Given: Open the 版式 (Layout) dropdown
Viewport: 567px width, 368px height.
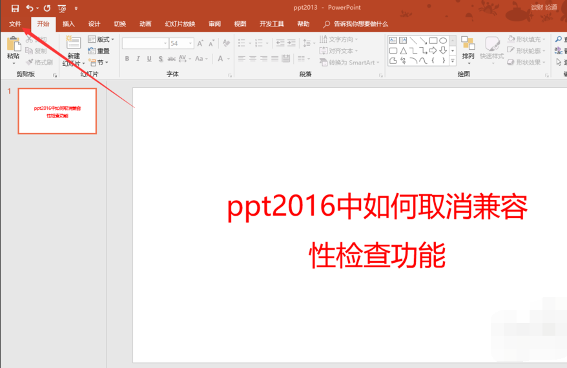Looking at the screenshot, I should 101,39.
